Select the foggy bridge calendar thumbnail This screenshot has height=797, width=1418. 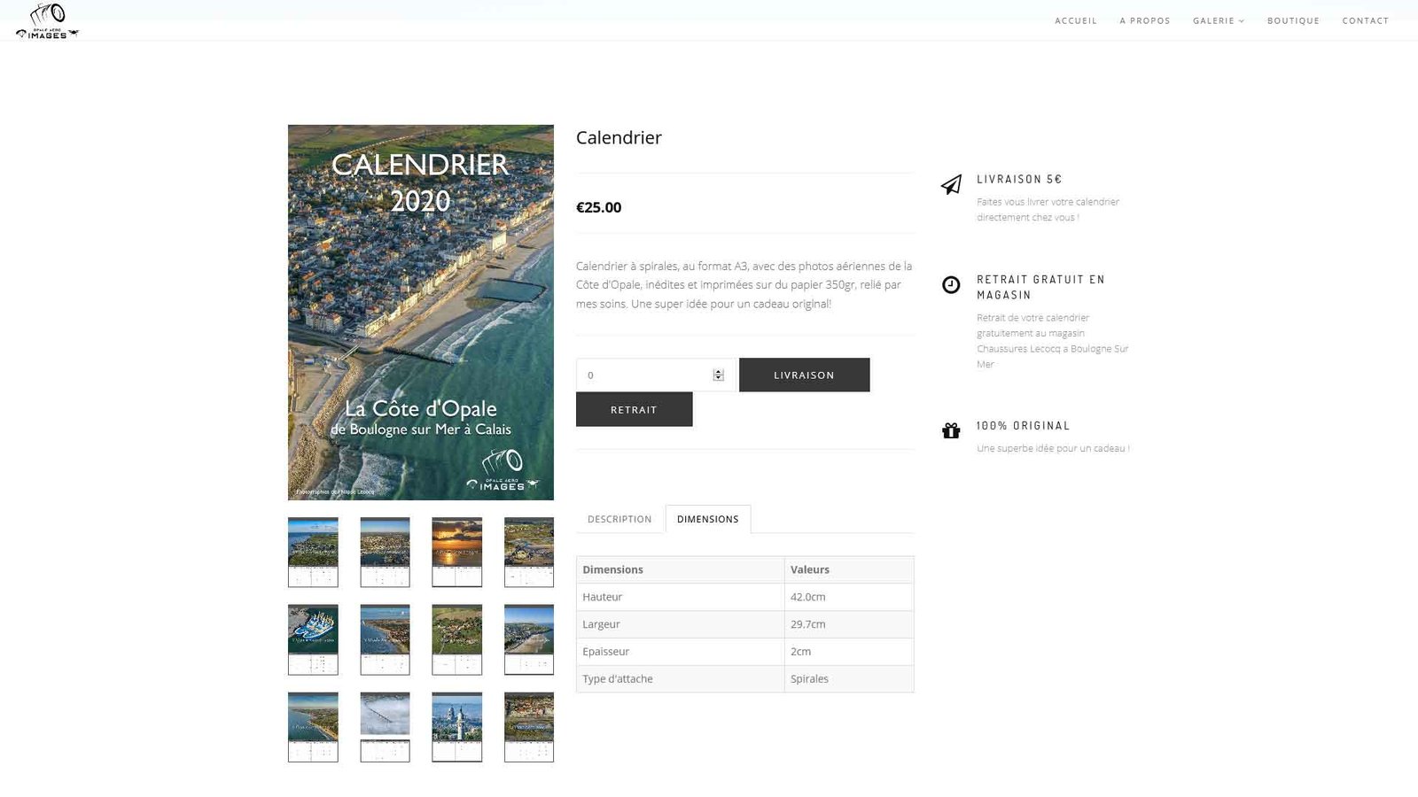pos(385,727)
